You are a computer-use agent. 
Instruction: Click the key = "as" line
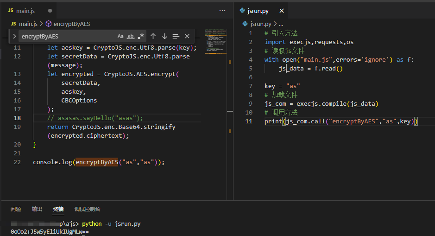pyautogui.click(x=282, y=86)
